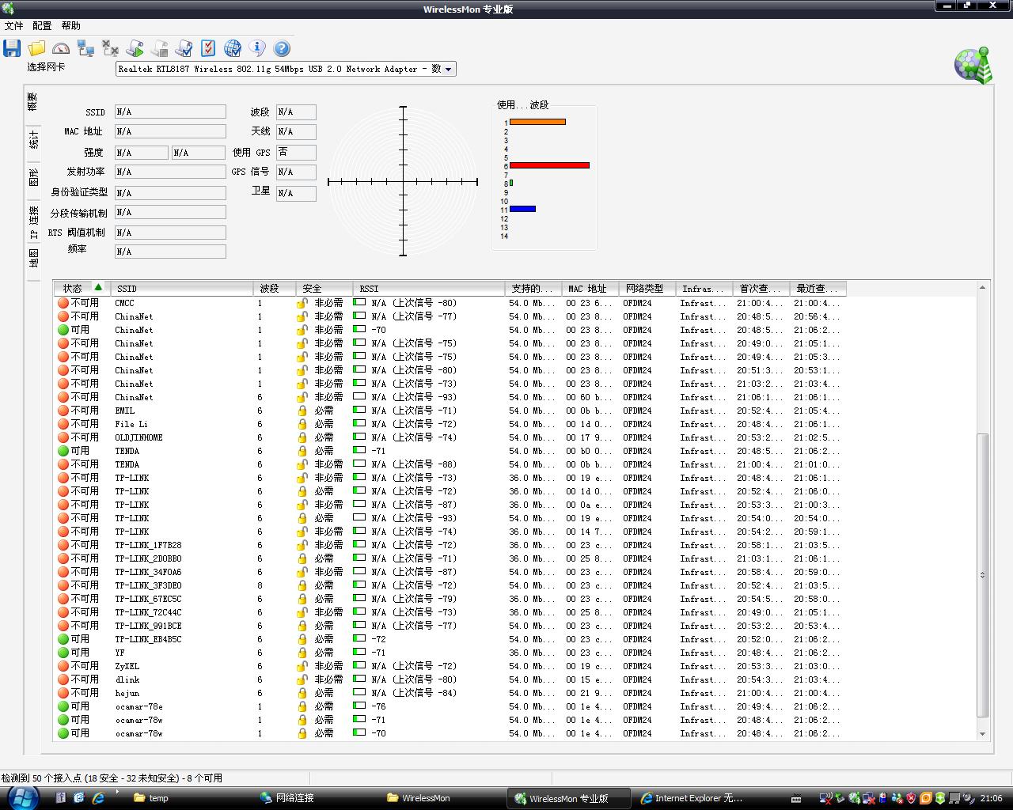Viewport: 1013px width, 810px height.
Task: Click the taskbar clock showing 21:06
Action: coord(991,798)
